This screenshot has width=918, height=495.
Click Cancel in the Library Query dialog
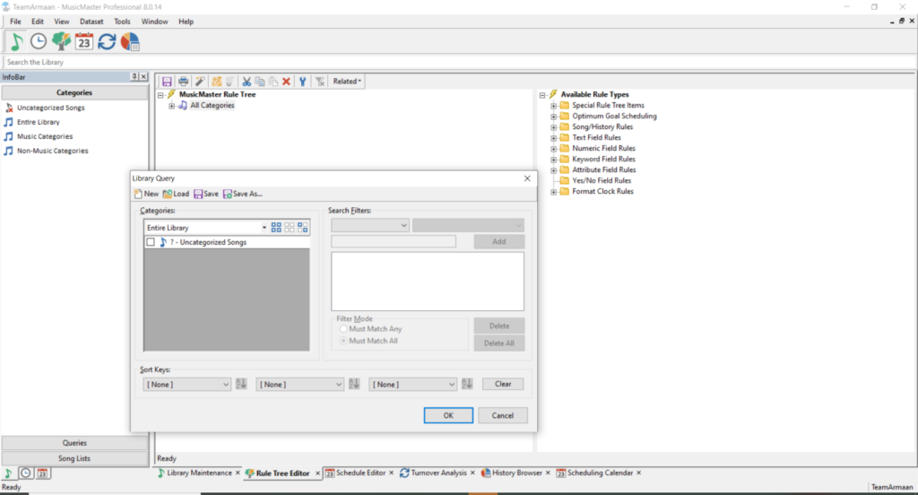click(x=502, y=415)
